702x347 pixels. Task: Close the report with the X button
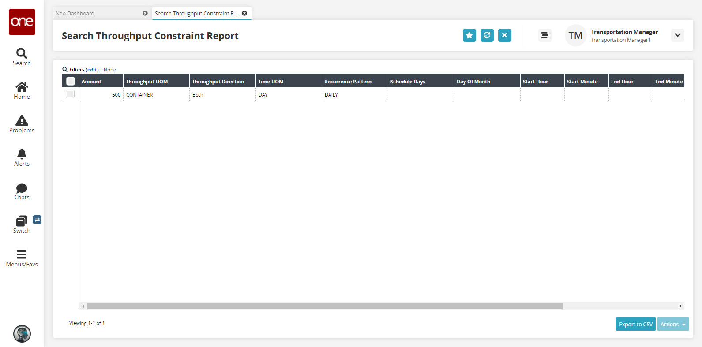point(505,35)
